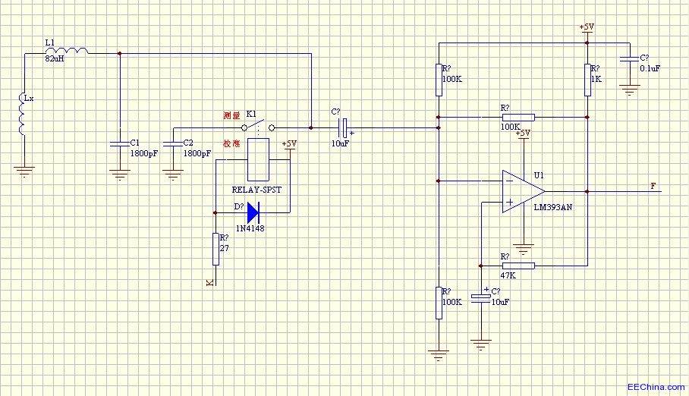This screenshot has width=689, height=396.
Task: Click the "1800pF" value beside C2
Action: click(x=197, y=153)
